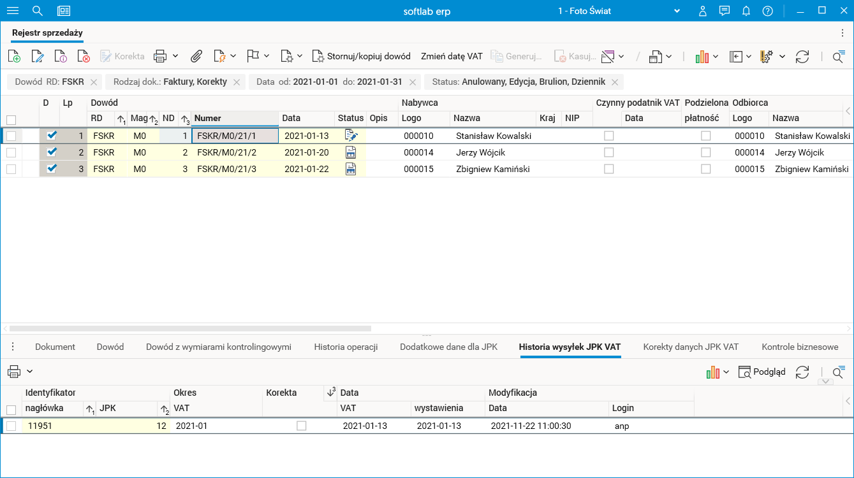Click the magnifier search icon in the title bar
Viewport: 854px width, 478px height.
click(x=38, y=11)
